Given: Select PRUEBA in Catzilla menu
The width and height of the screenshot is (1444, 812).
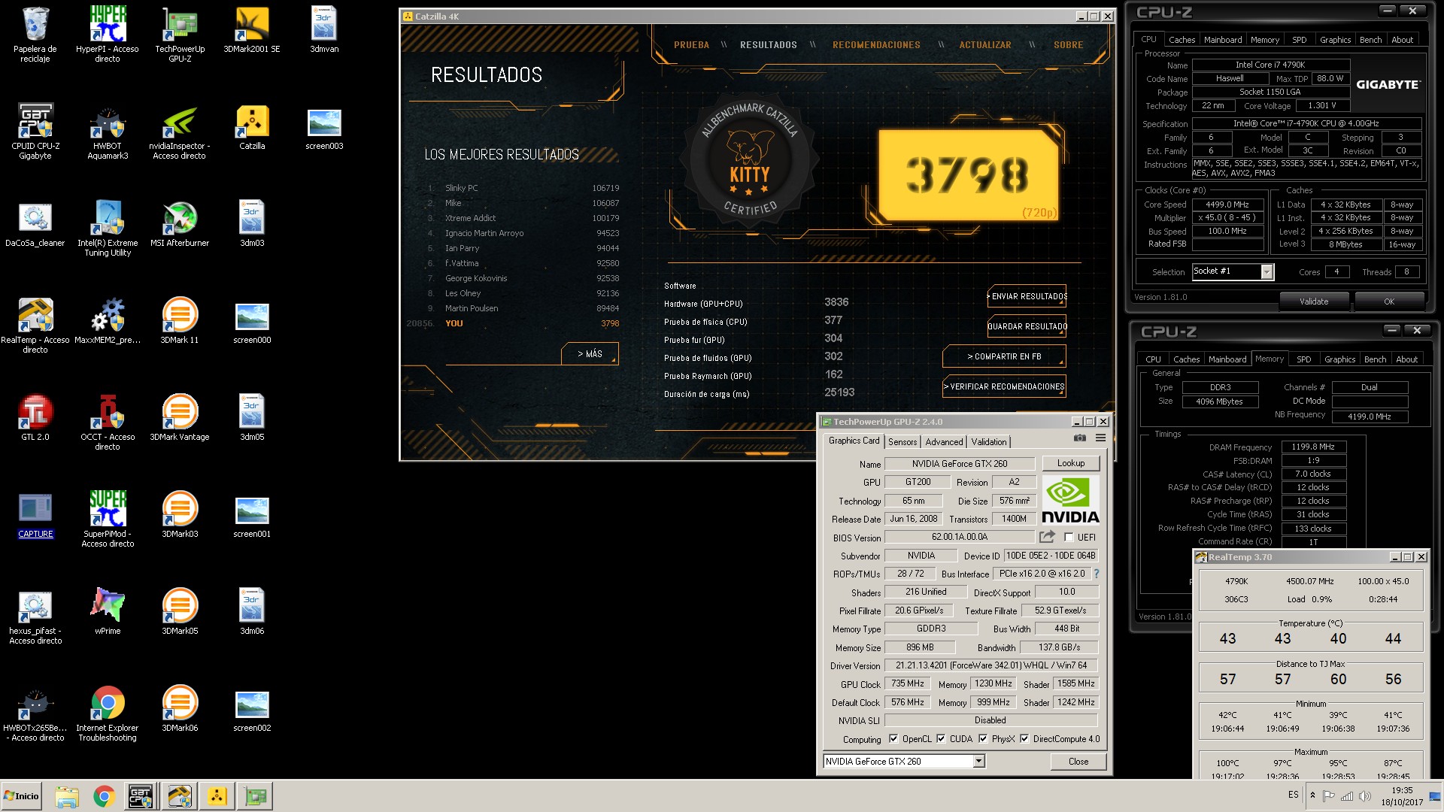Looking at the screenshot, I should point(691,45).
